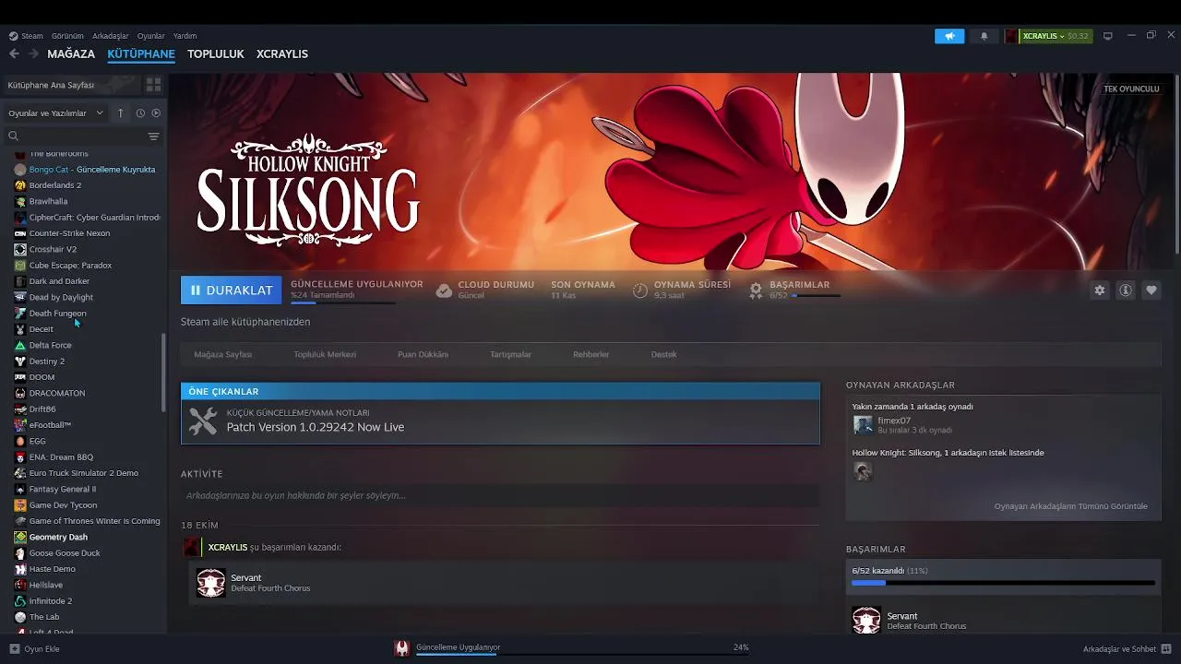This screenshot has width=1181, height=664.
Task: Toggle library grid view icon
Action: [153, 85]
